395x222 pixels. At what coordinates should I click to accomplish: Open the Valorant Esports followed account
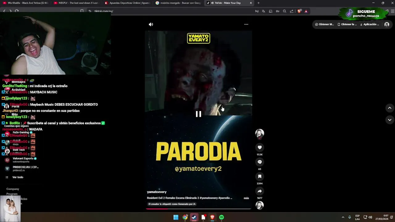(21, 160)
